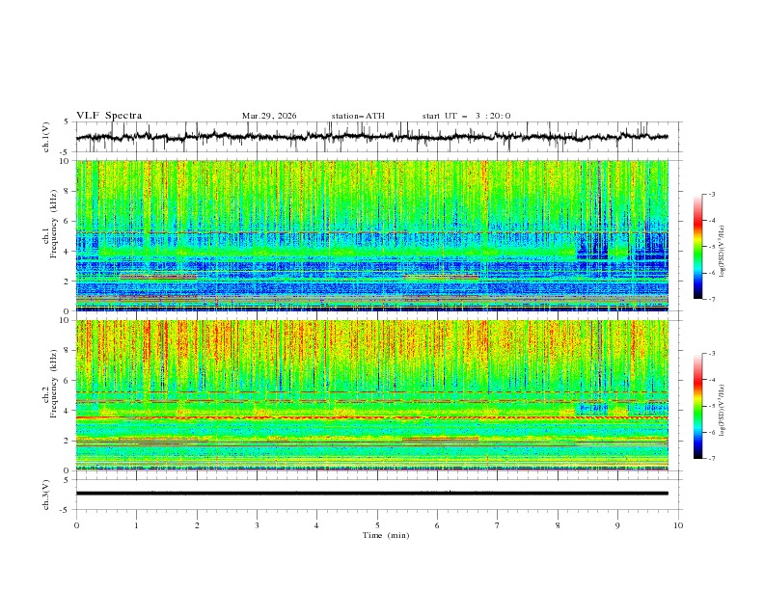The image size is (764, 590).
Task: Select the date text "Mar.29, 2026"
Action: pyautogui.click(x=269, y=116)
